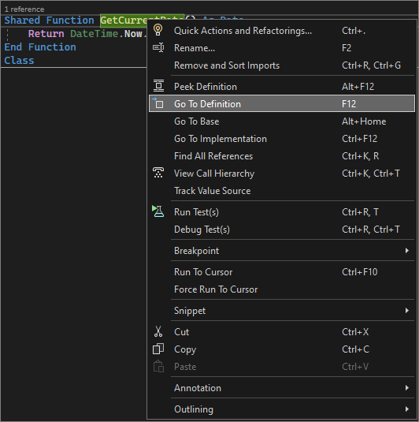Expand the Annotation submenu arrow
Screen dimensions: 419x422
(x=407, y=388)
